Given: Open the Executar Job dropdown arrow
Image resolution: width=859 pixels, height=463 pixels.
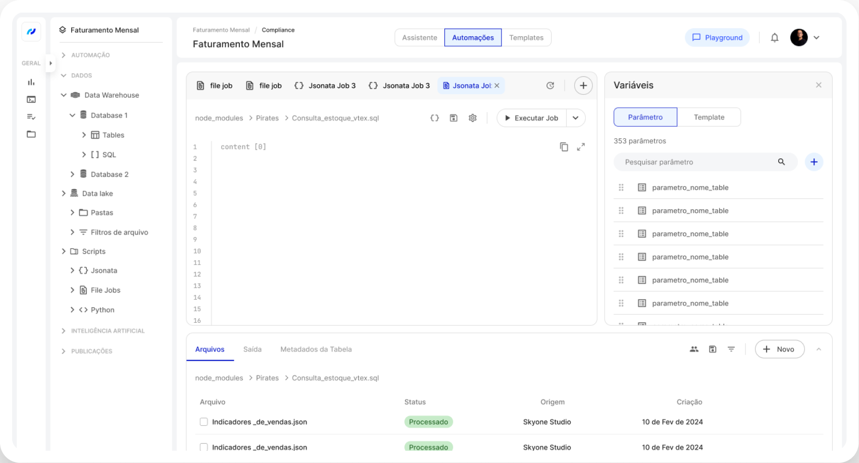Looking at the screenshot, I should click(x=575, y=118).
